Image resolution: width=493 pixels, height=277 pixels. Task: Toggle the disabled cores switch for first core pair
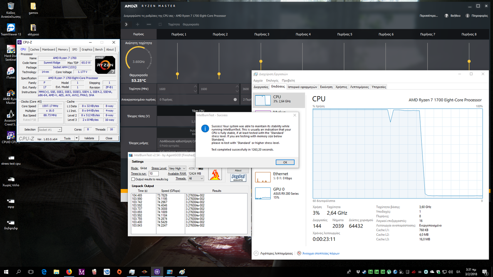pos(235,99)
